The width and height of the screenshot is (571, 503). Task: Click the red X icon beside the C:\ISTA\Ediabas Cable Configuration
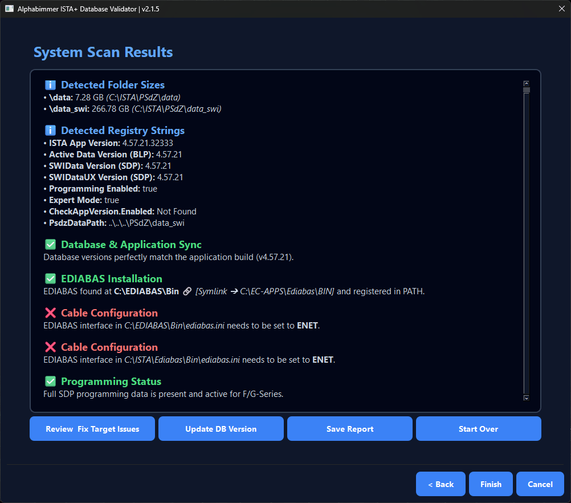click(x=50, y=347)
